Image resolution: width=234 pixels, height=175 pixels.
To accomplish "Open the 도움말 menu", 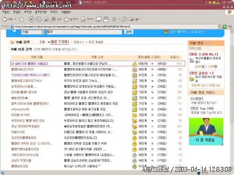I will coord(66,12).
